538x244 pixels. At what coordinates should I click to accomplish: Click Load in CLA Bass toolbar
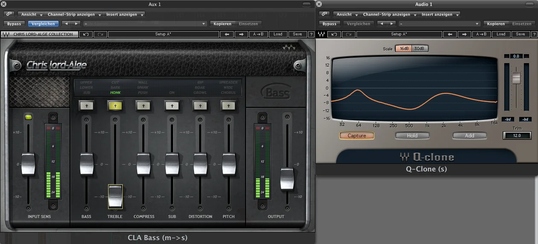point(278,34)
